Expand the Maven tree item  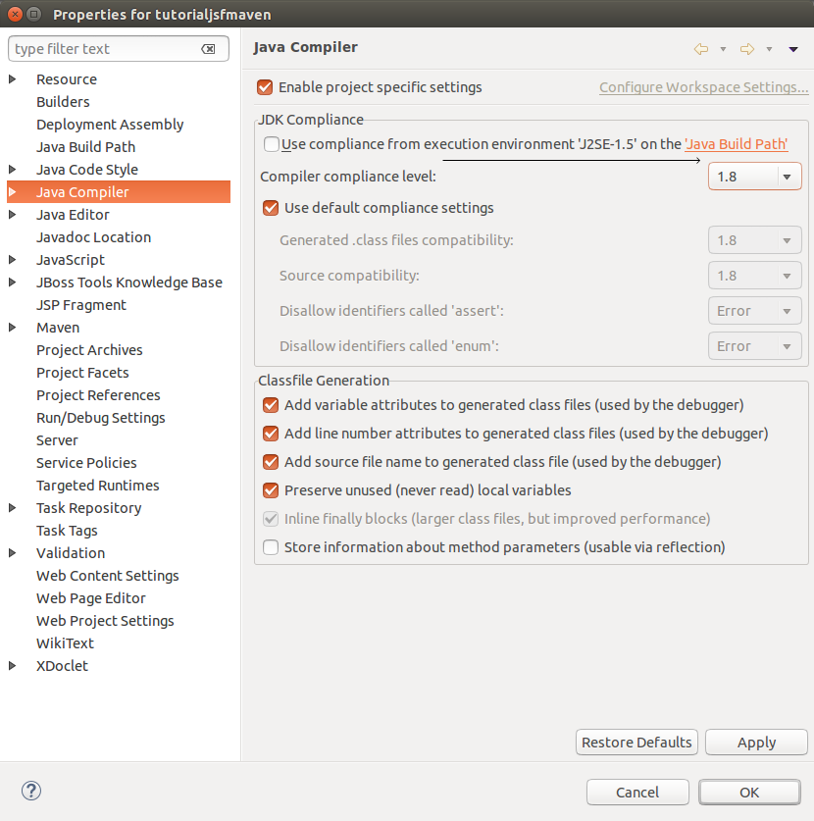pos(12,327)
